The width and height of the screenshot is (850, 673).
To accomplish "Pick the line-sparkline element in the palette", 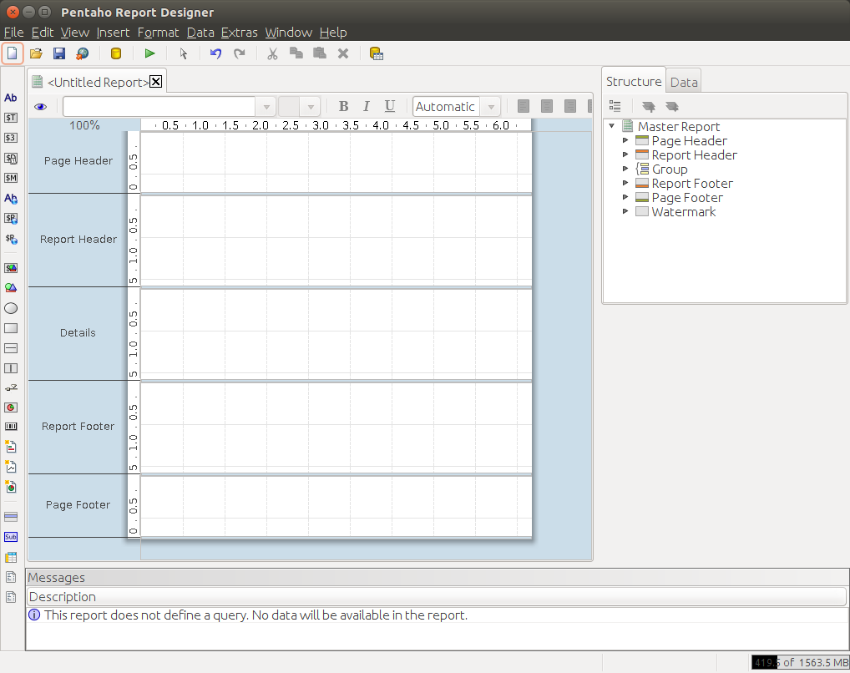I will coord(11,467).
